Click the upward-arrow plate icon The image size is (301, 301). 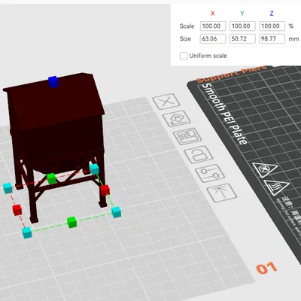coord(222,193)
